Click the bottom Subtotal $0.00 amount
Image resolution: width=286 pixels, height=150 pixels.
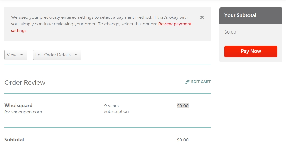183,140
